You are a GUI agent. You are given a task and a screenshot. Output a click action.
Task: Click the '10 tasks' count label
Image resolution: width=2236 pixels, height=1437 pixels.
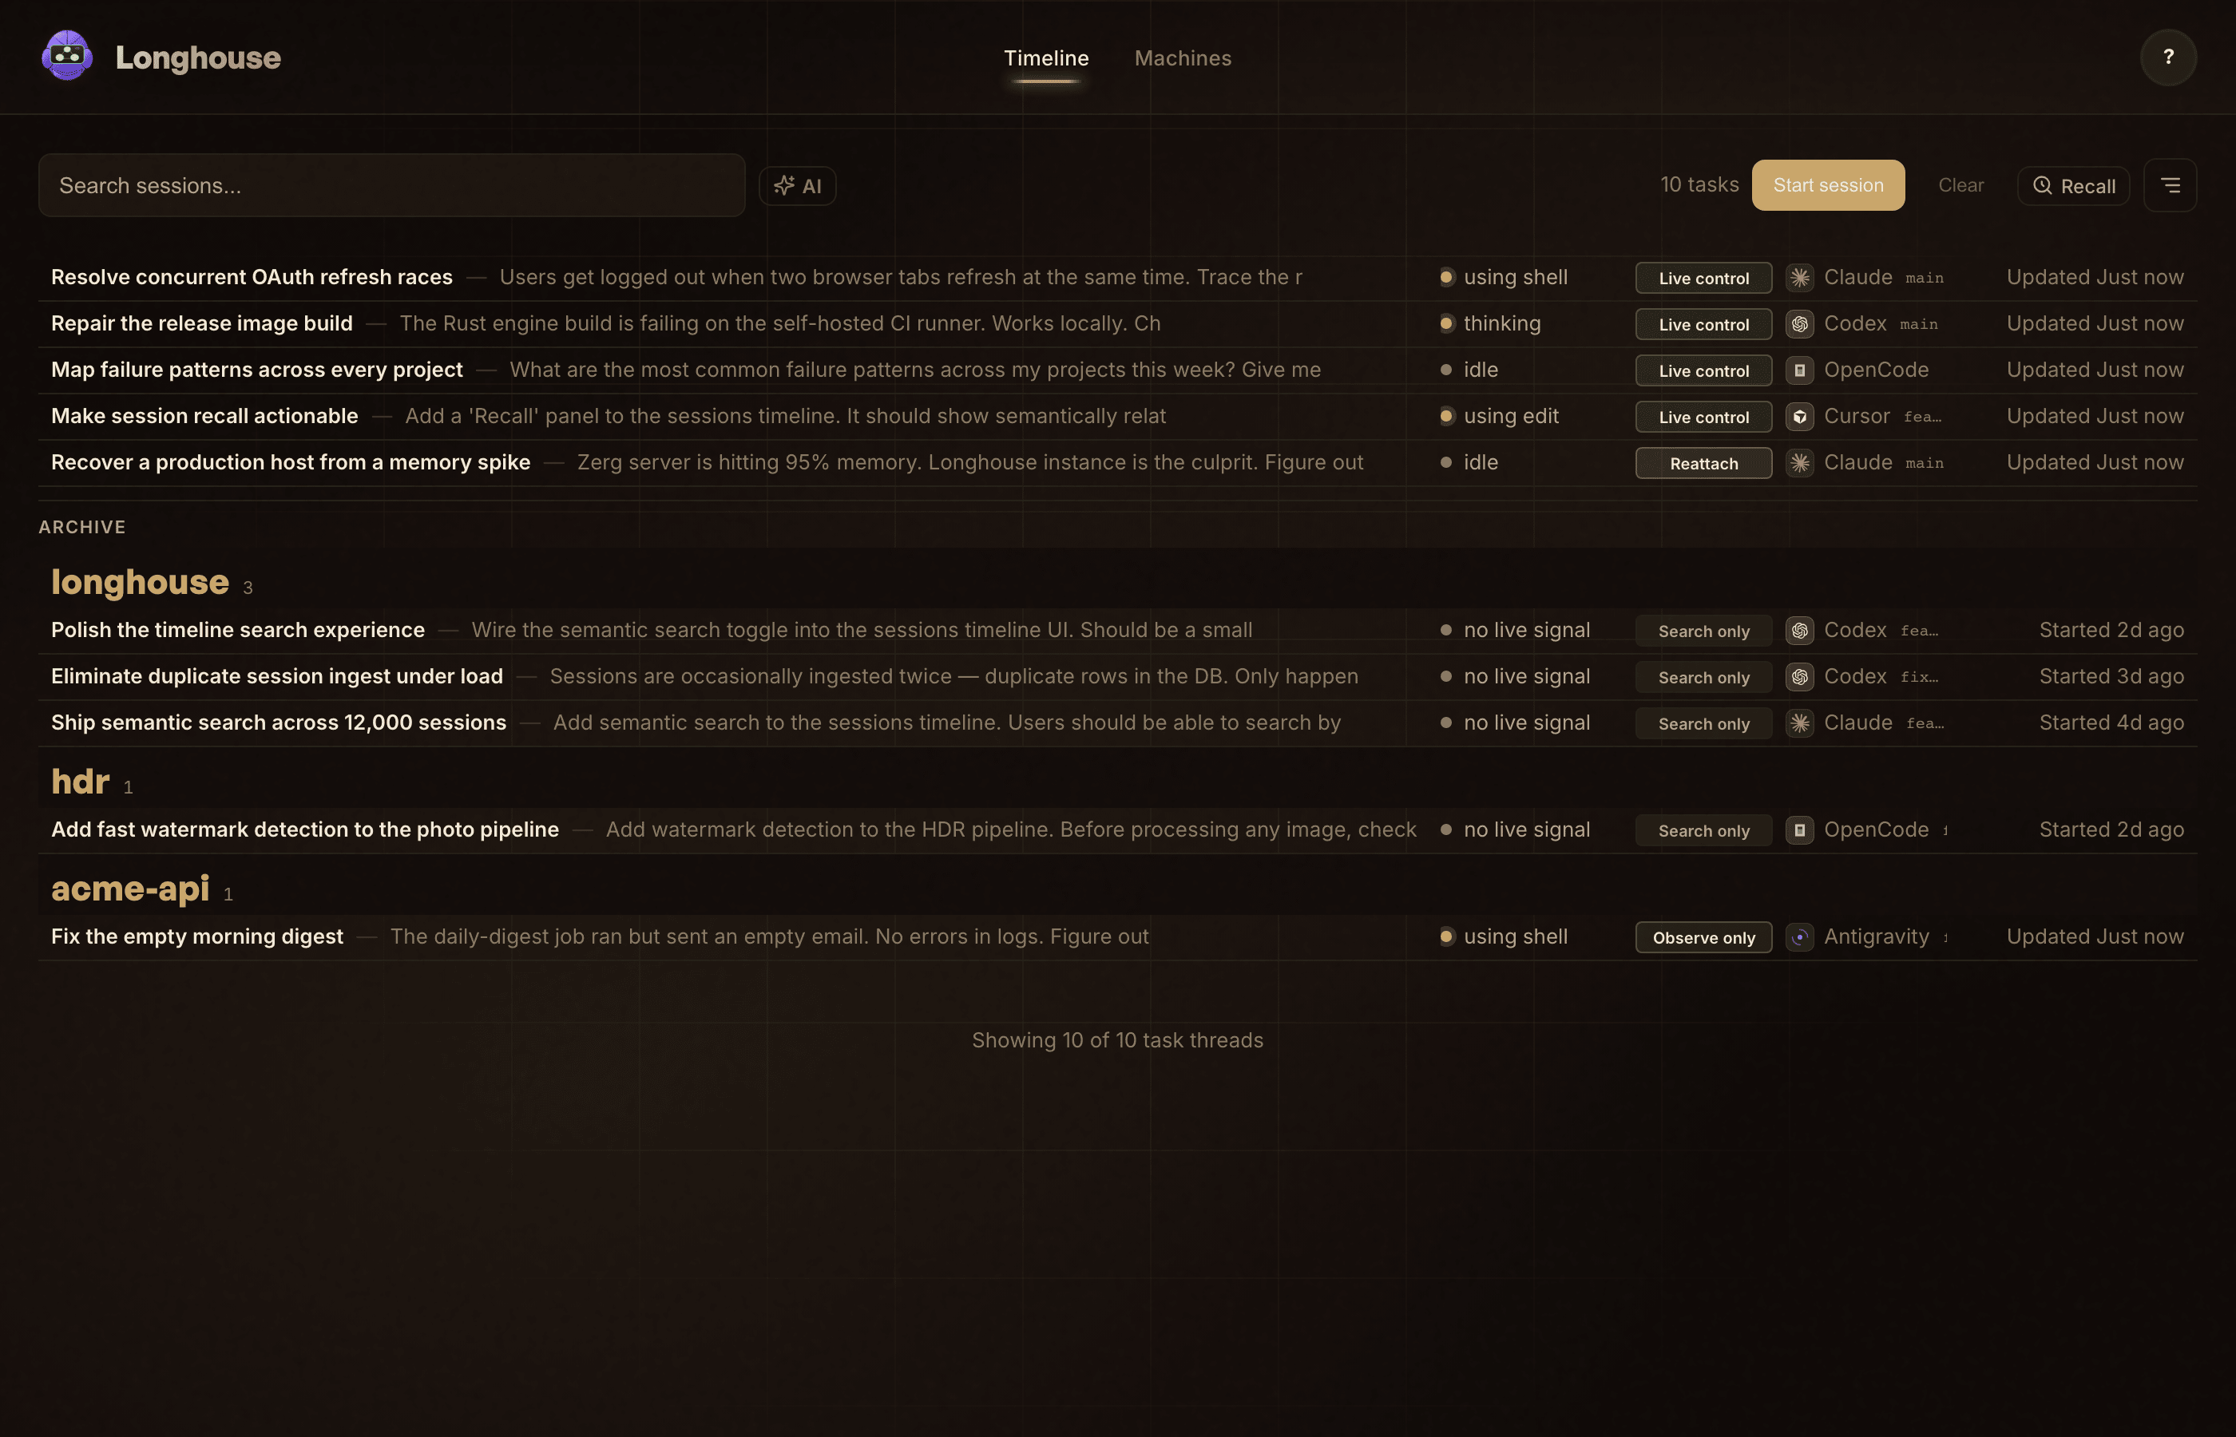1699,184
